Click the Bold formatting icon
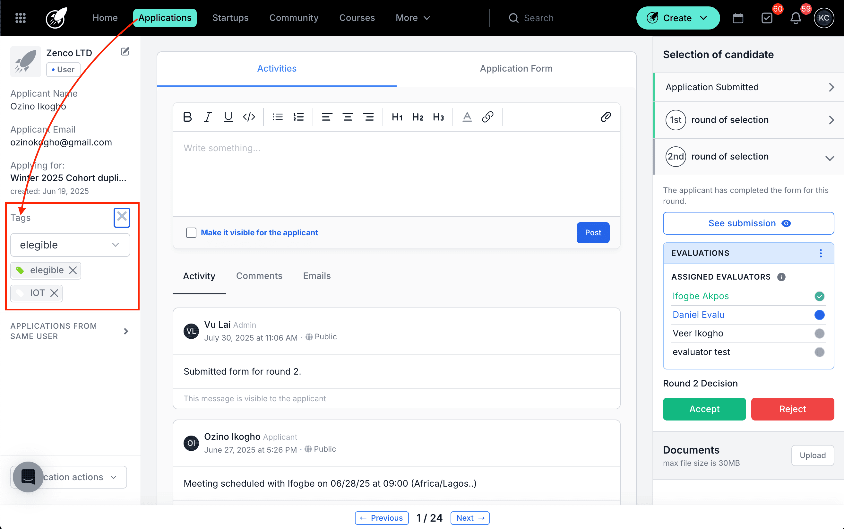This screenshot has height=529, width=844. pos(187,117)
